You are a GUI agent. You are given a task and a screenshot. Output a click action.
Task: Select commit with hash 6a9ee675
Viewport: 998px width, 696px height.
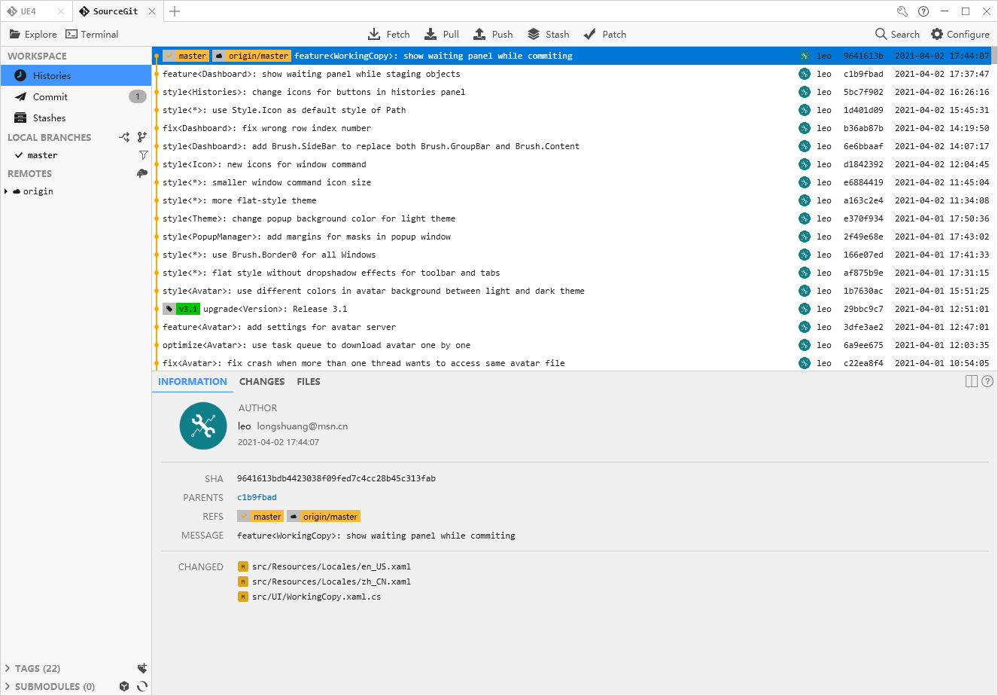point(572,345)
